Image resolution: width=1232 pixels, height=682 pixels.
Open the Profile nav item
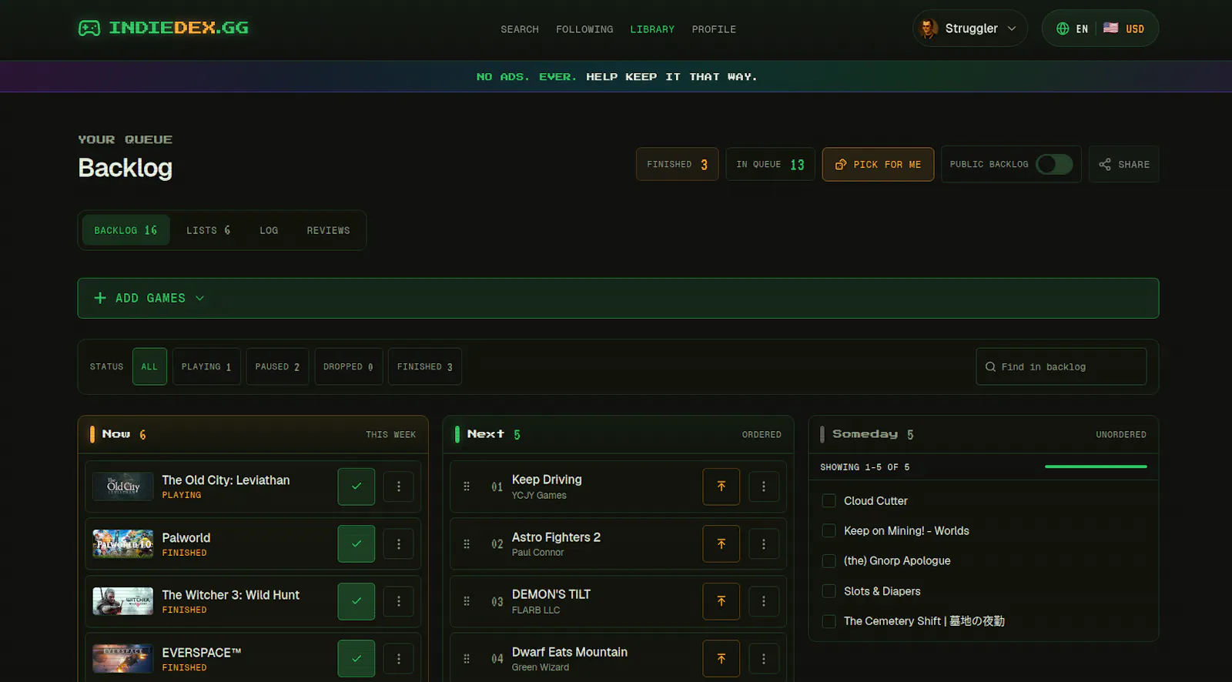tap(714, 29)
